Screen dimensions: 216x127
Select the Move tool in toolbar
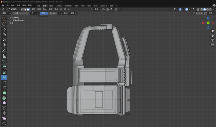[4, 30]
